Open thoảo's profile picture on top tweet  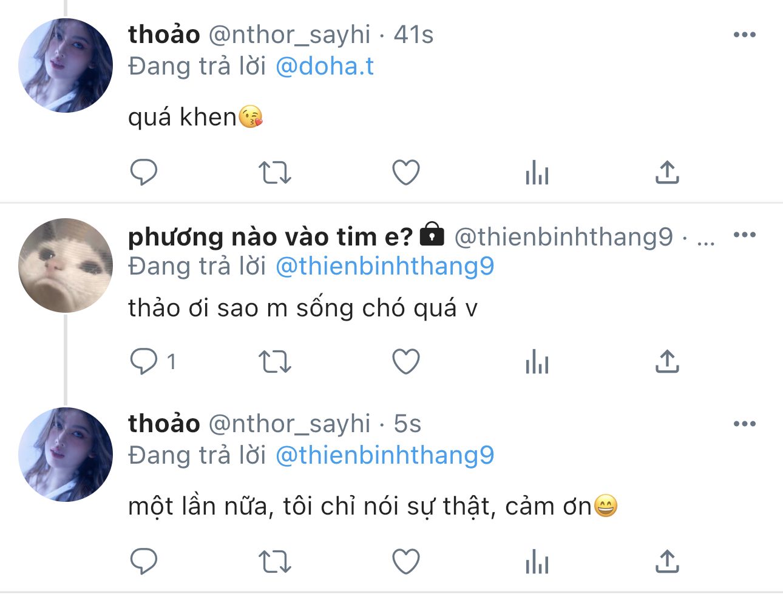click(66, 65)
